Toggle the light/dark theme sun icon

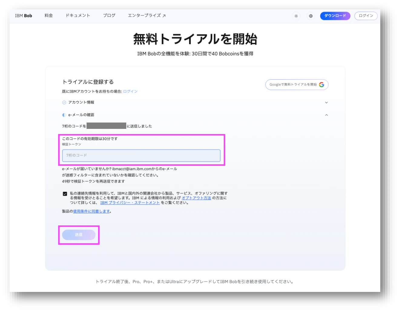tap(296, 16)
